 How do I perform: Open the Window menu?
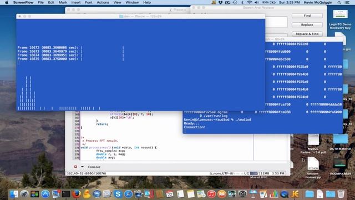click(x=132, y=2)
